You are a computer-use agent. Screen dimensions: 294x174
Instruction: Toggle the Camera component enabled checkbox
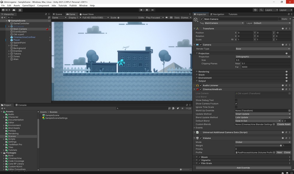tap(201, 45)
